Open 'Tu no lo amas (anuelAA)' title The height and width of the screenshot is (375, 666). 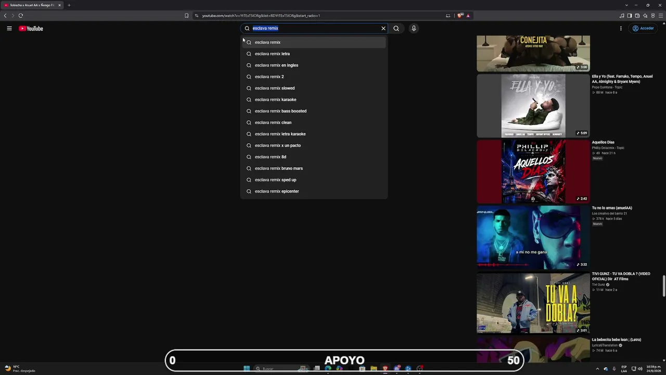pyautogui.click(x=612, y=208)
